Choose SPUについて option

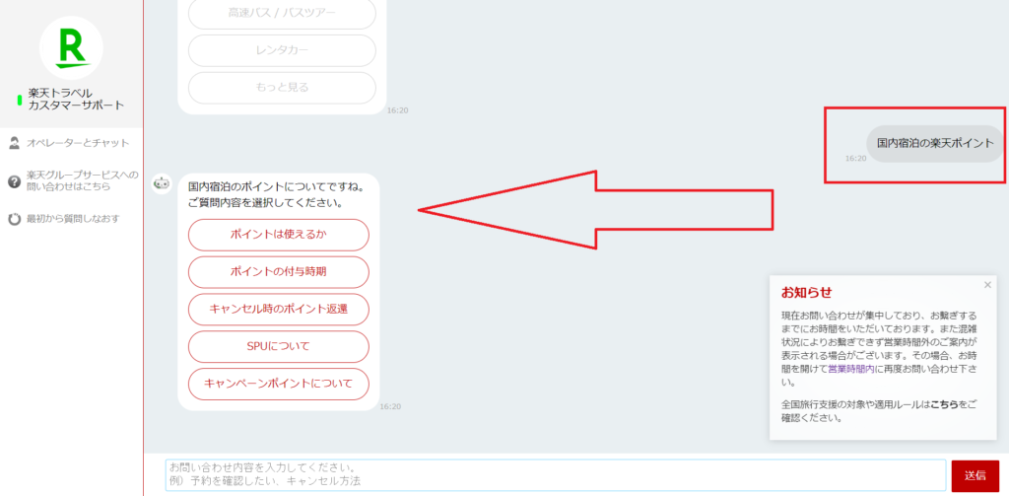click(x=279, y=346)
